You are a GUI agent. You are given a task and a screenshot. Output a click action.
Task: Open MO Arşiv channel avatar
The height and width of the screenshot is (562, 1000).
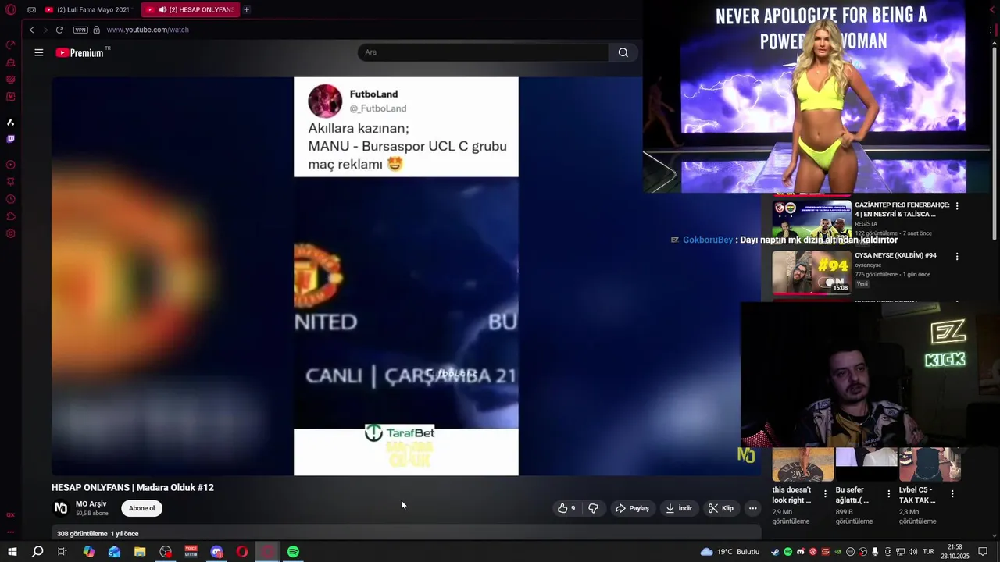click(60, 508)
